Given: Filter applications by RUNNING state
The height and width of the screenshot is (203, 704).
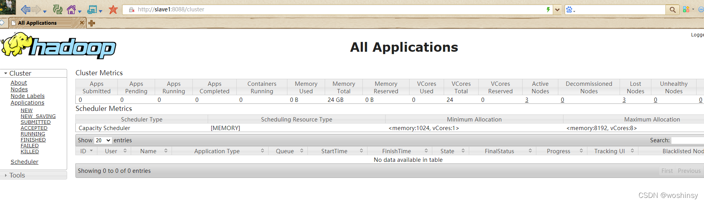Looking at the screenshot, I should tap(33, 134).
